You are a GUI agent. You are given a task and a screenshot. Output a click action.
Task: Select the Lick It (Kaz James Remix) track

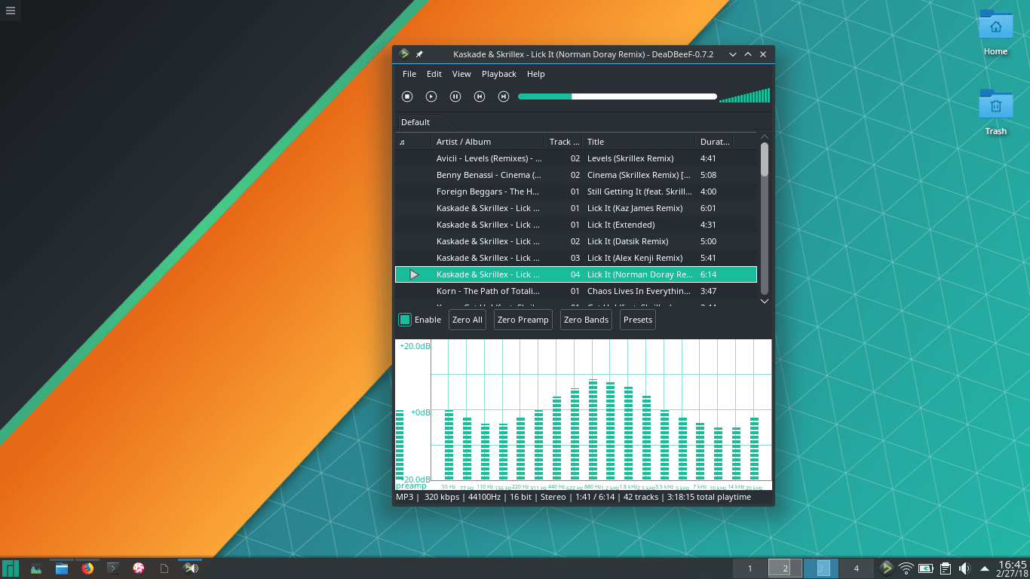(x=576, y=208)
